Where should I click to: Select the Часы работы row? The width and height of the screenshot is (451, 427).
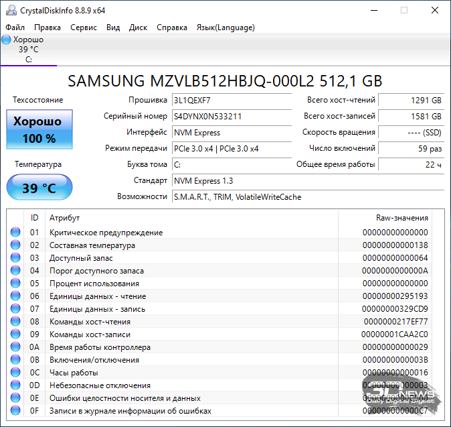[x=219, y=372]
